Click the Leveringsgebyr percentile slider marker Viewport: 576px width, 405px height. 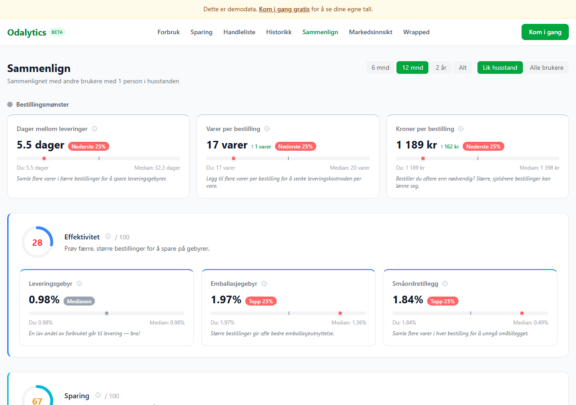(107, 313)
